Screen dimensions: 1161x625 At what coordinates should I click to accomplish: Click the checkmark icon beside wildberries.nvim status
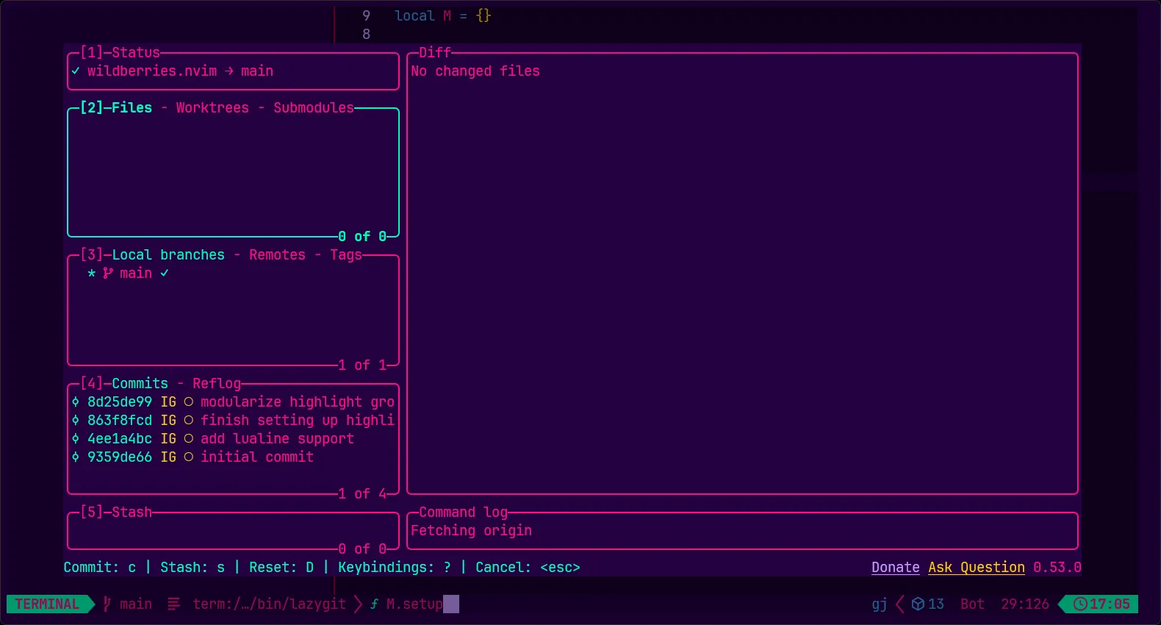76,71
